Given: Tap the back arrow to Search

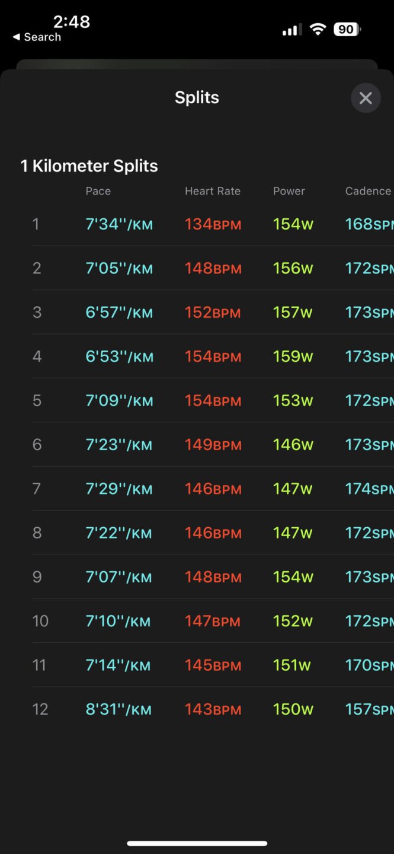Looking at the screenshot, I should (x=37, y=37).
